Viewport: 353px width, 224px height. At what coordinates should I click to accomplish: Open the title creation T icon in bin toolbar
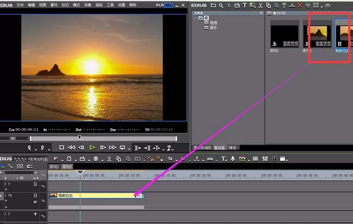245,5
